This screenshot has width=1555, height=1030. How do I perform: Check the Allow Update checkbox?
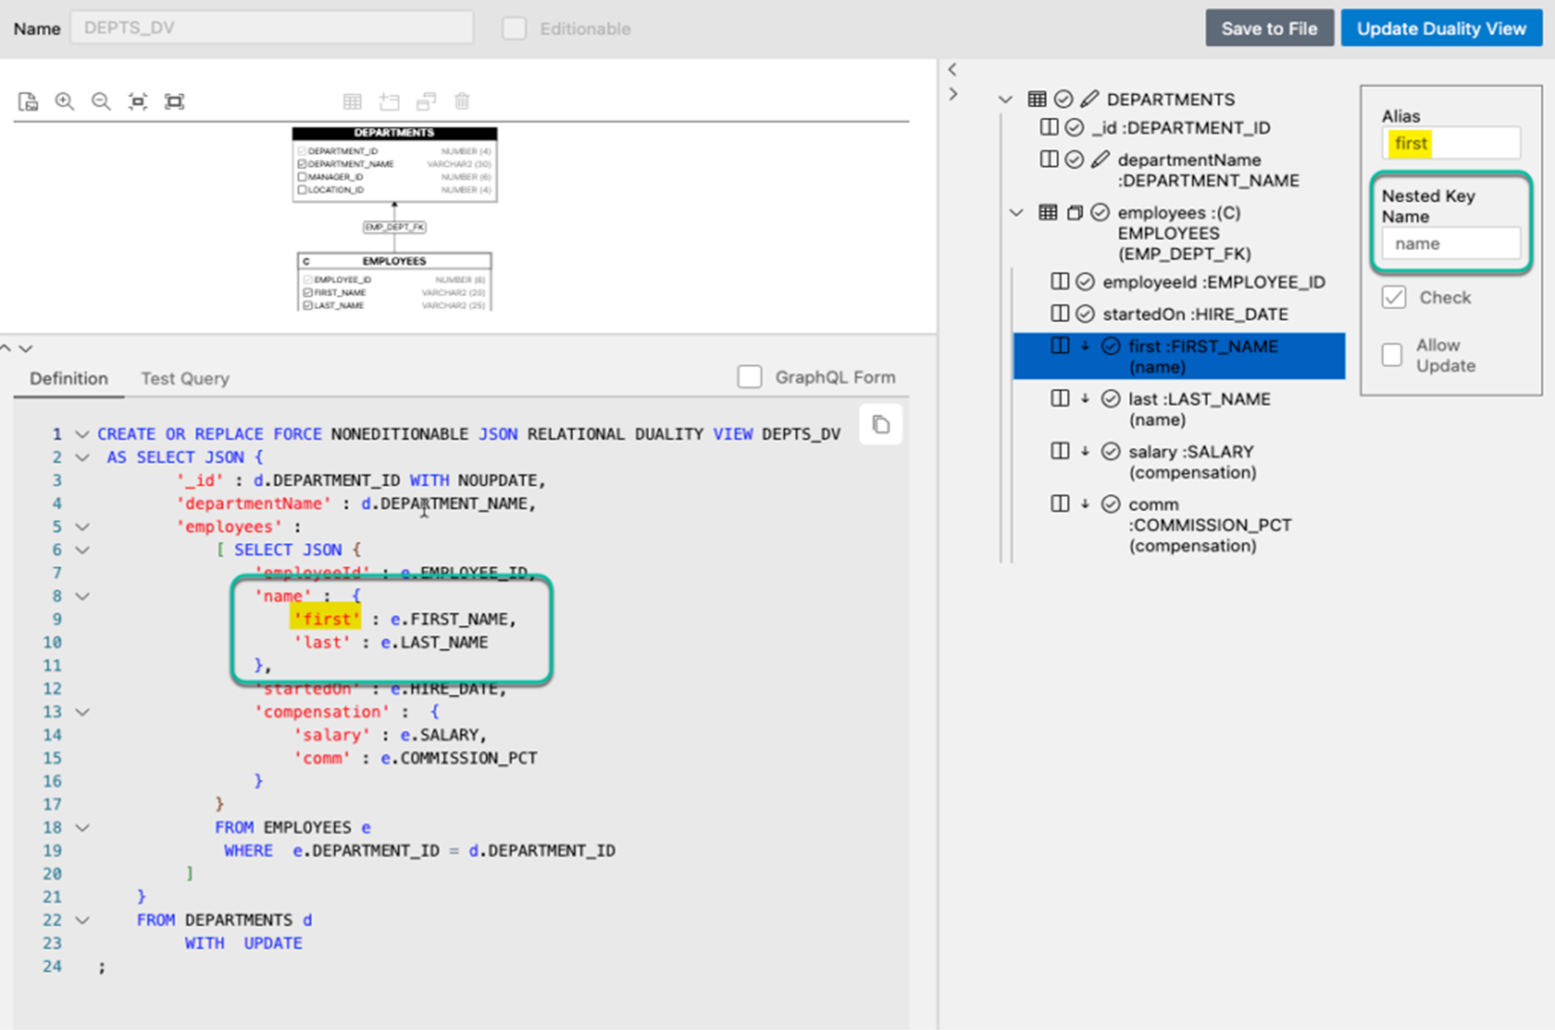pos(1391,355)
